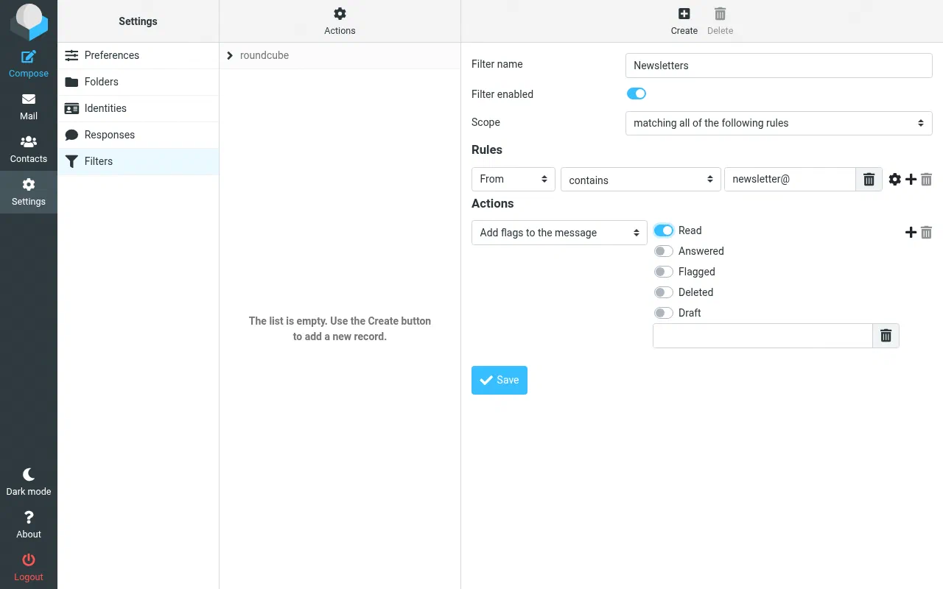Open Contacts in the sidebar

29,149
